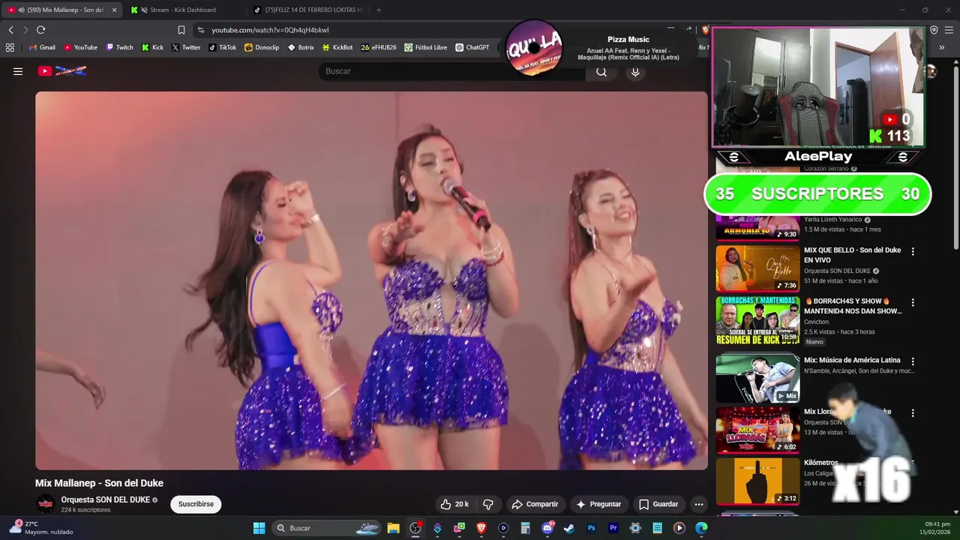This screenshot has height=540, width=960.
Task: Click the Windows taskbar Buscar search box
Action: pos(326,528)
